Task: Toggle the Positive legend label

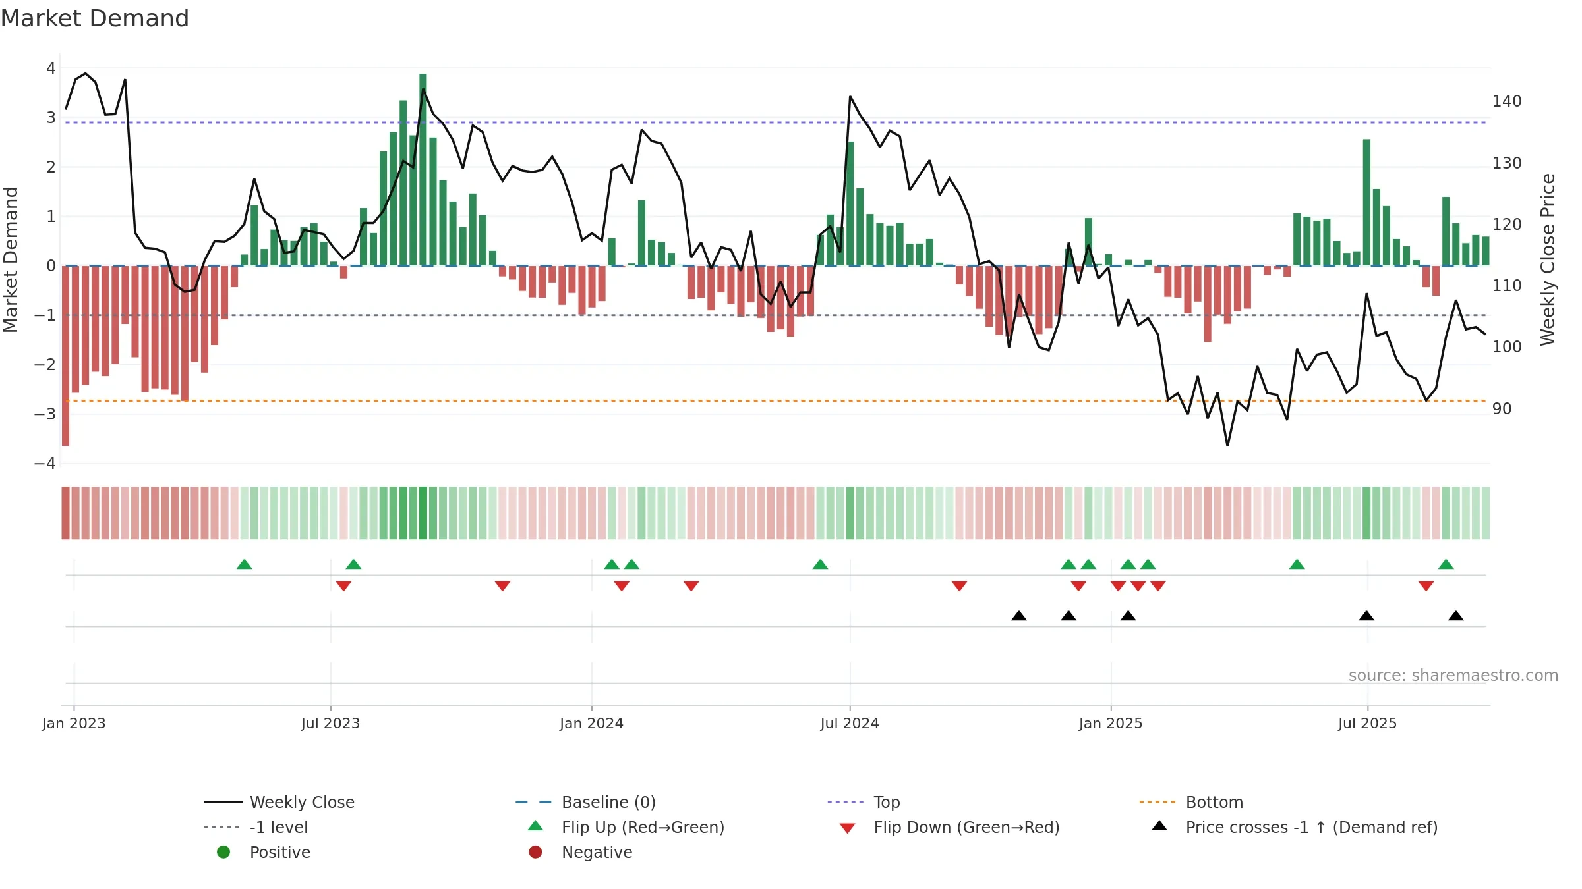Action: [279, 852]
